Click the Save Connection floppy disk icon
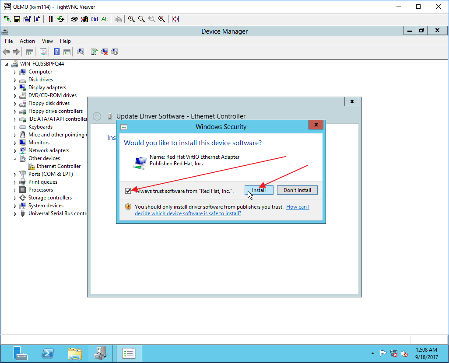449x363 pixels. tap(17, 19)
